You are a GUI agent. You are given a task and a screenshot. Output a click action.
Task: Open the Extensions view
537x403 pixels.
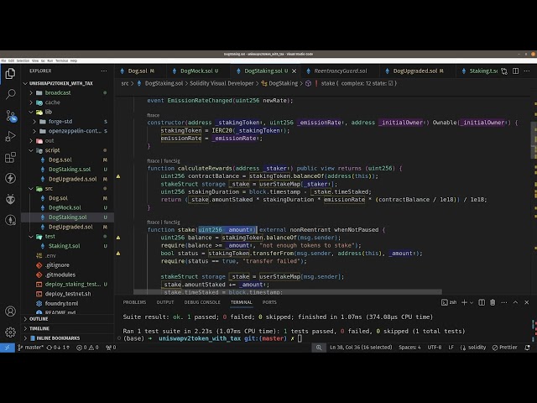[10, 157]
